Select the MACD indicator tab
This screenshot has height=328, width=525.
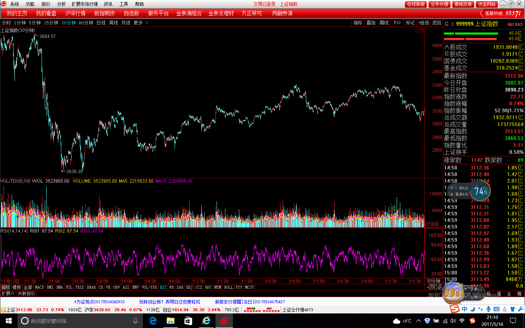(x=39, y=287)
